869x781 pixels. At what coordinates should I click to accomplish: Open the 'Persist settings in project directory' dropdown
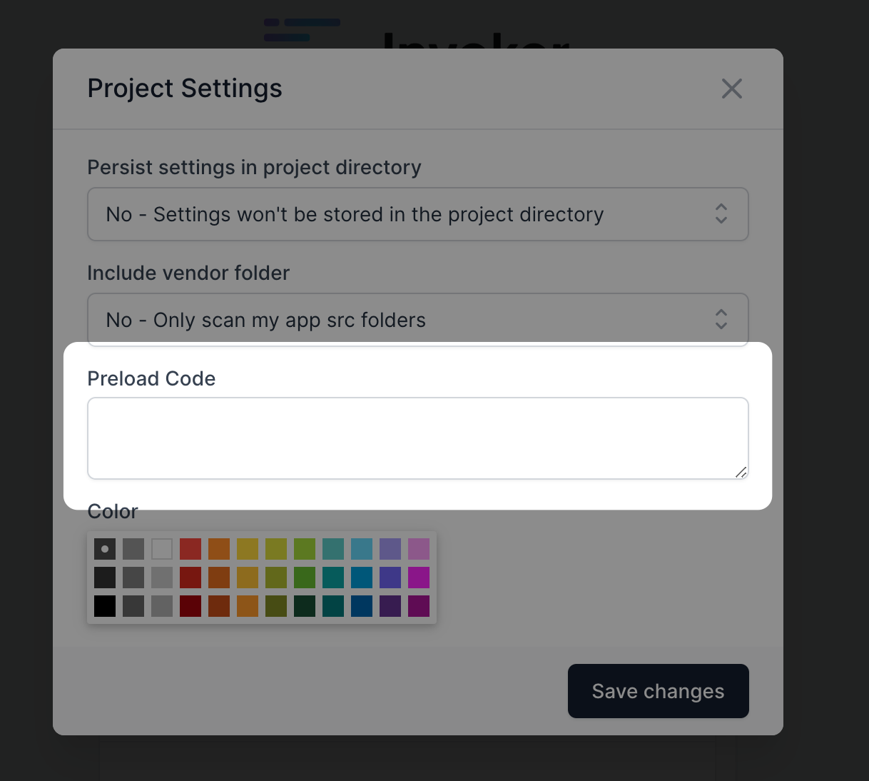[417, 214]
